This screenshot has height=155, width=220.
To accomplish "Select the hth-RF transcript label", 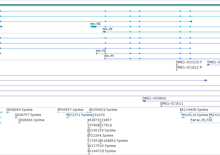I will click(x=108, y=29).
